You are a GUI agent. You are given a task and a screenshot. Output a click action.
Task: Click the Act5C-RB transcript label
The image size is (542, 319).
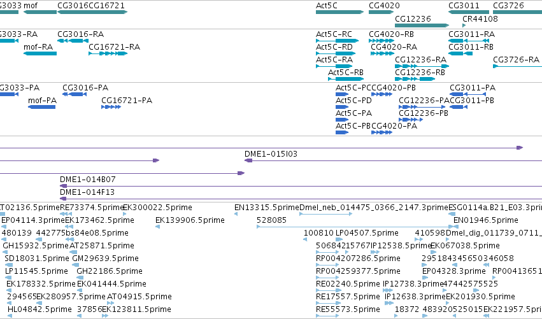pos(346,73)
